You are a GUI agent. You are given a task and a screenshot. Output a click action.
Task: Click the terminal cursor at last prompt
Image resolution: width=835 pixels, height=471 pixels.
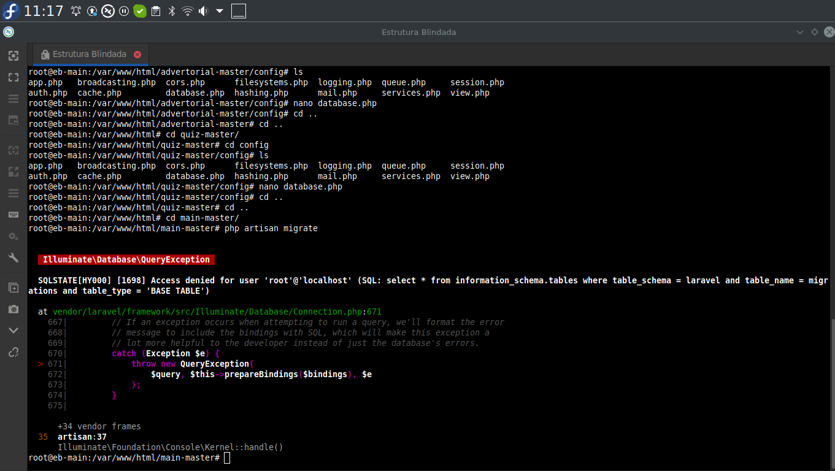click(227, 458)
